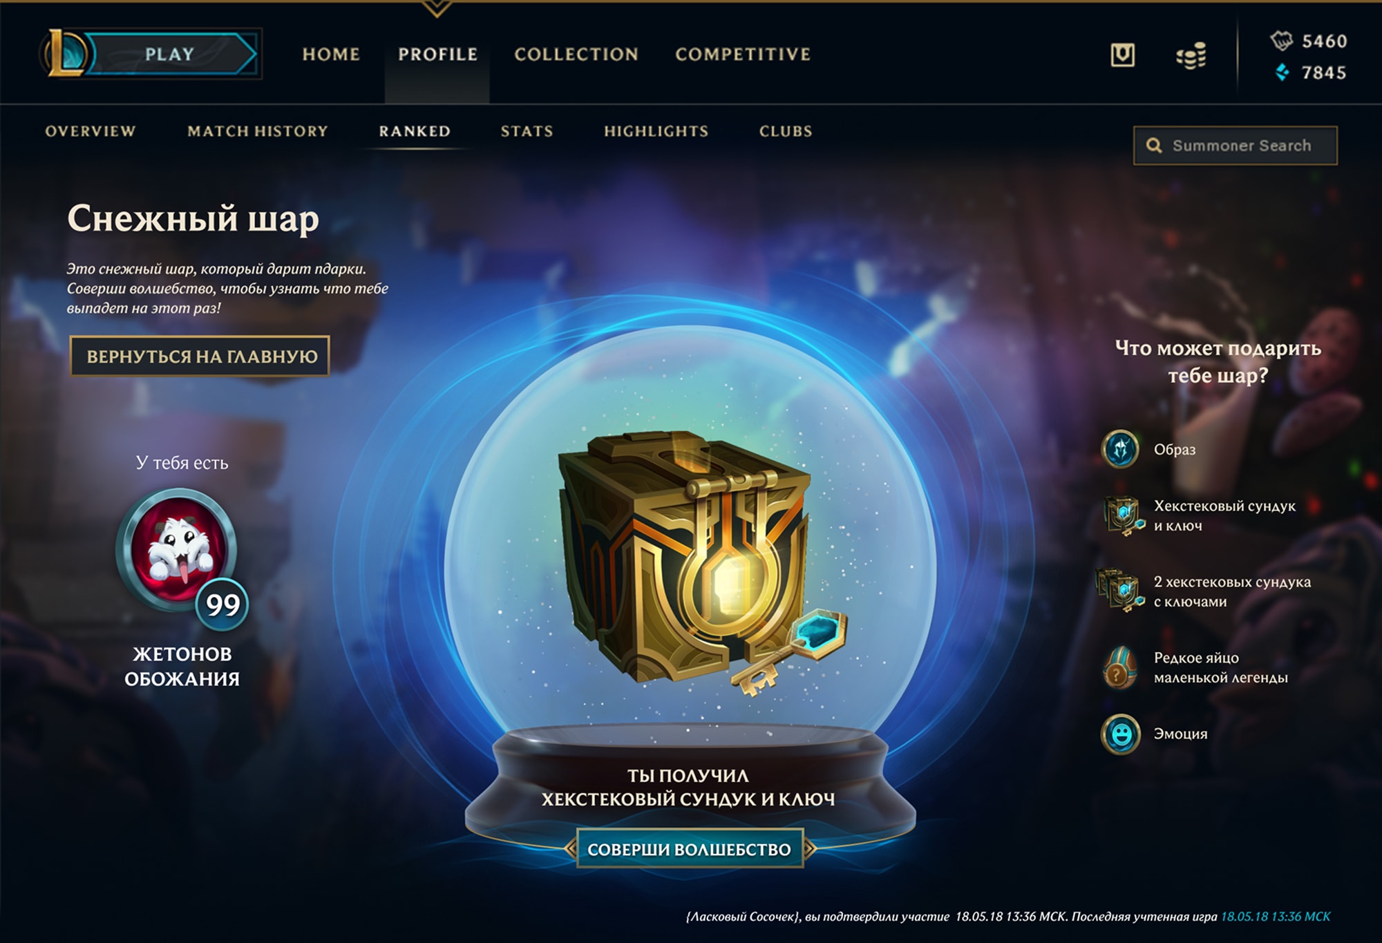Go to the Competitive tab

(743, 54)
